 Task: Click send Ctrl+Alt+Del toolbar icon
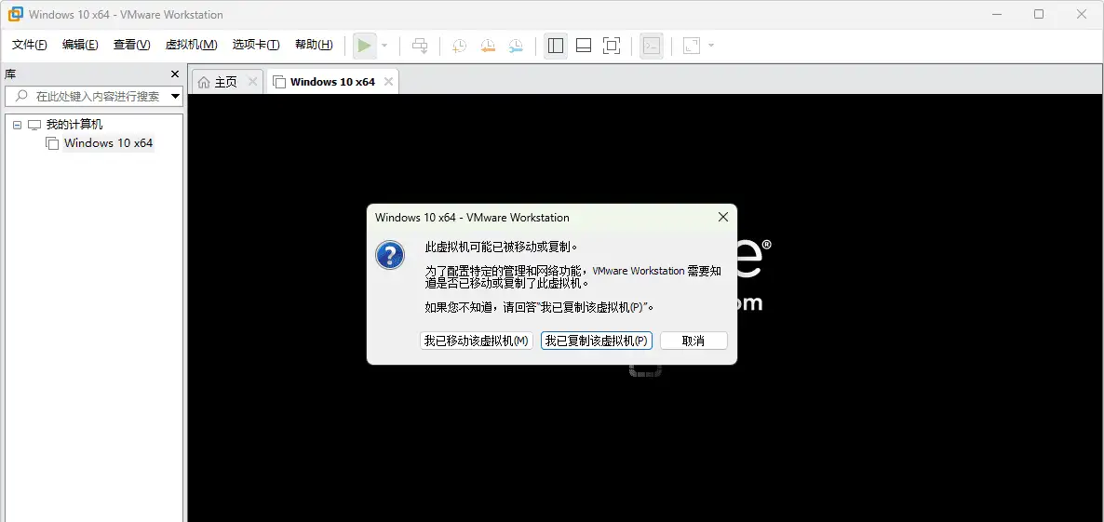[x=420, y=46]
